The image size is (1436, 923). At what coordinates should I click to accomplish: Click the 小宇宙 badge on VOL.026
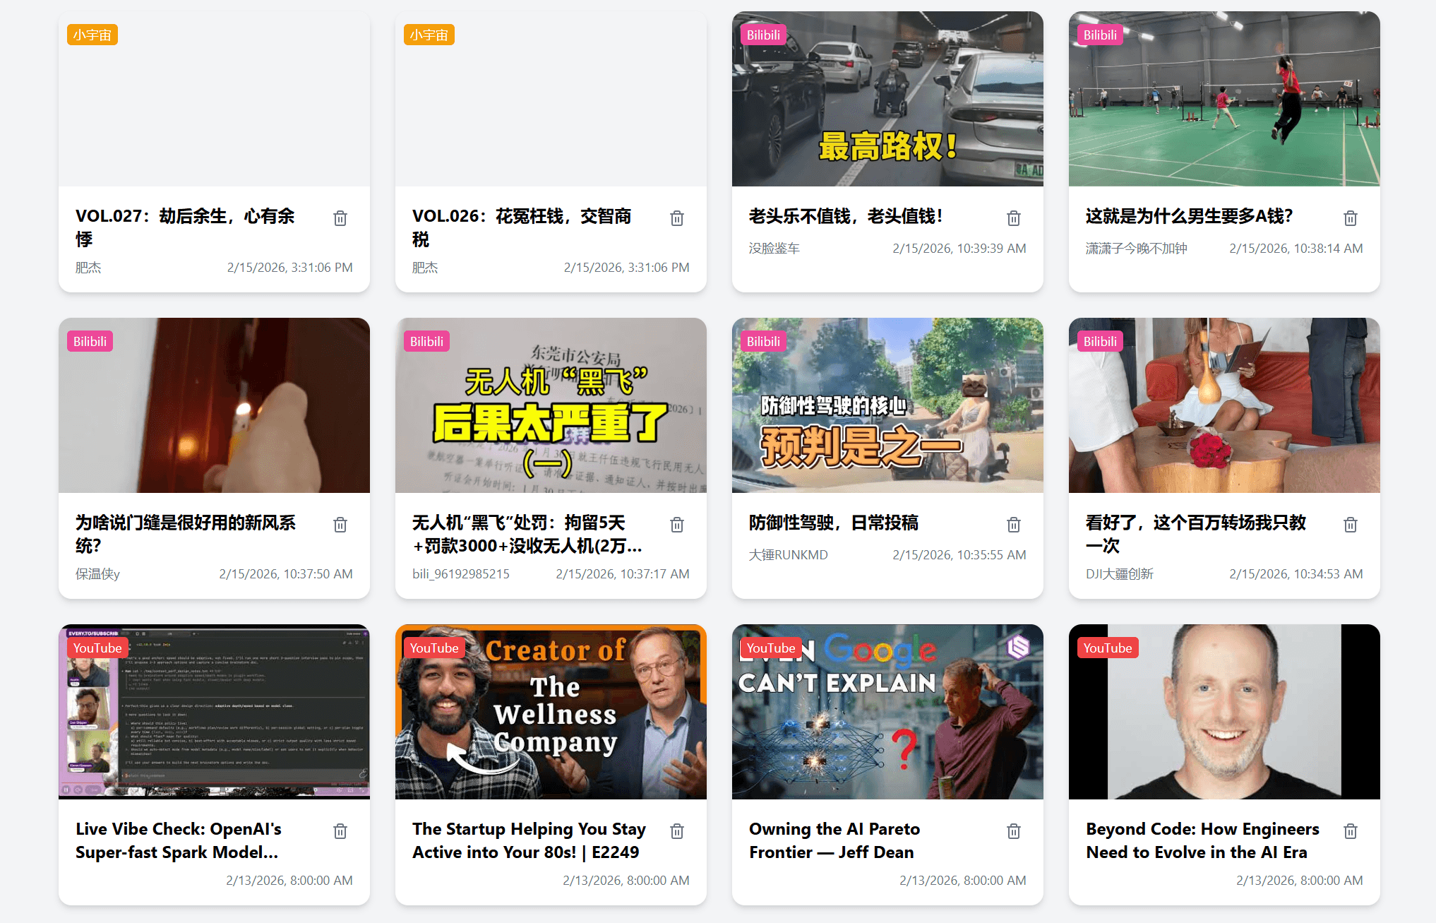click(x=429, y=35)
